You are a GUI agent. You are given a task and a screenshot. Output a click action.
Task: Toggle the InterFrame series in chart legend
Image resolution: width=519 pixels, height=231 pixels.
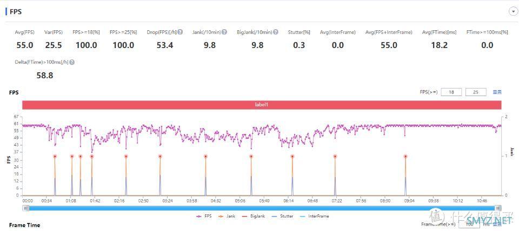[x=314, y=216]
